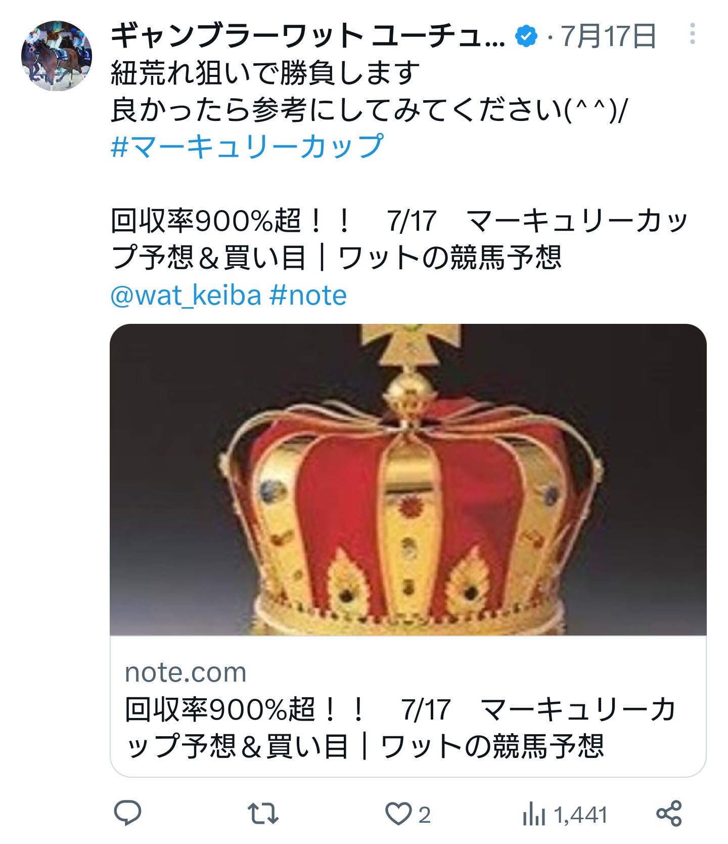
Task: Open card title 回収率900%超 in link preview
Action: (x=399, y=728)
